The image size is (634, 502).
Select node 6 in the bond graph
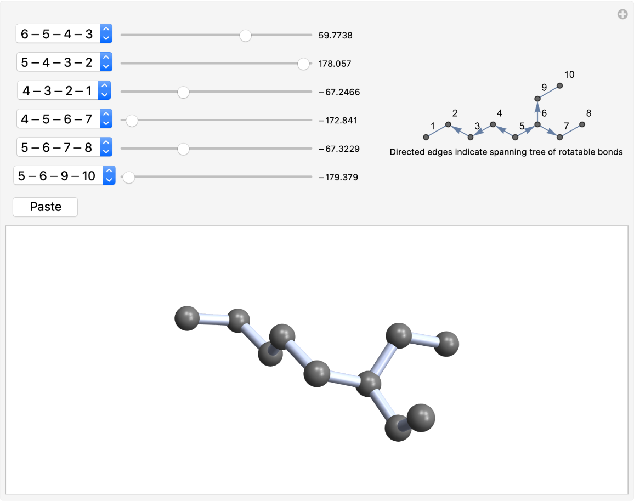click(x=537, y=125)
